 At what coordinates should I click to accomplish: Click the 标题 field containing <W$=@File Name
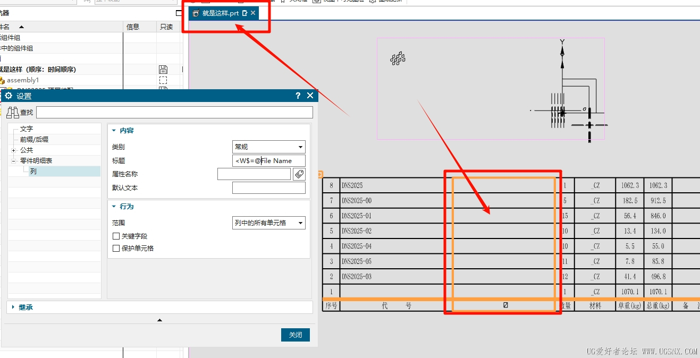coord(269,160)
